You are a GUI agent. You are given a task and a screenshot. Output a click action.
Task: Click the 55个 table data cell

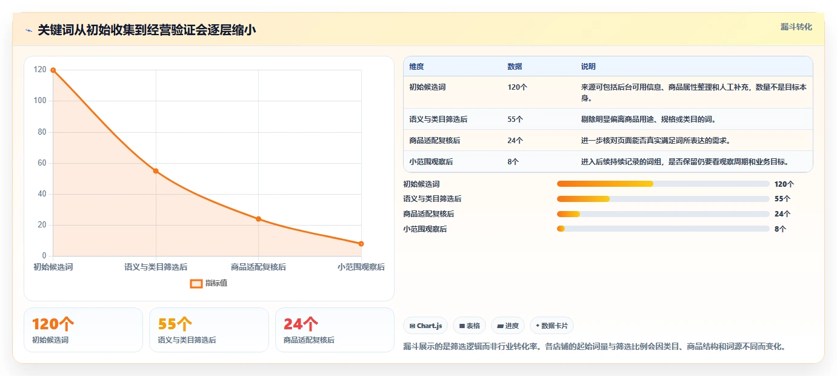pos(515,119)
